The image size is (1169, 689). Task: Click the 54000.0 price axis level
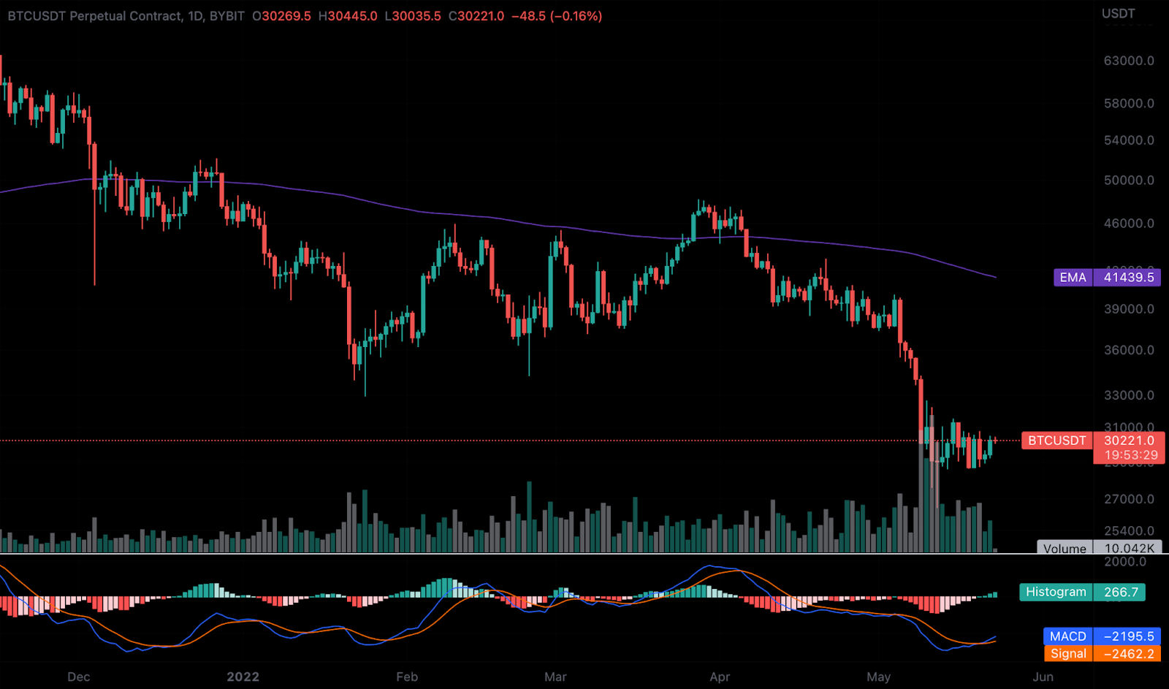[x=1129, y=140]
